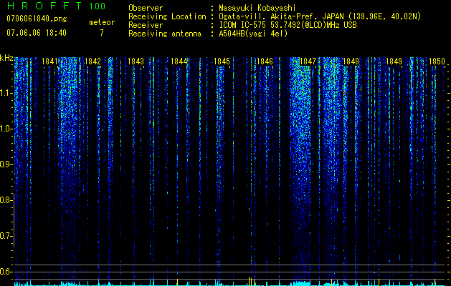Click the word meteor above the count
Screen dimensions: 451x286
pyautogui.click(x=102, y=22)
